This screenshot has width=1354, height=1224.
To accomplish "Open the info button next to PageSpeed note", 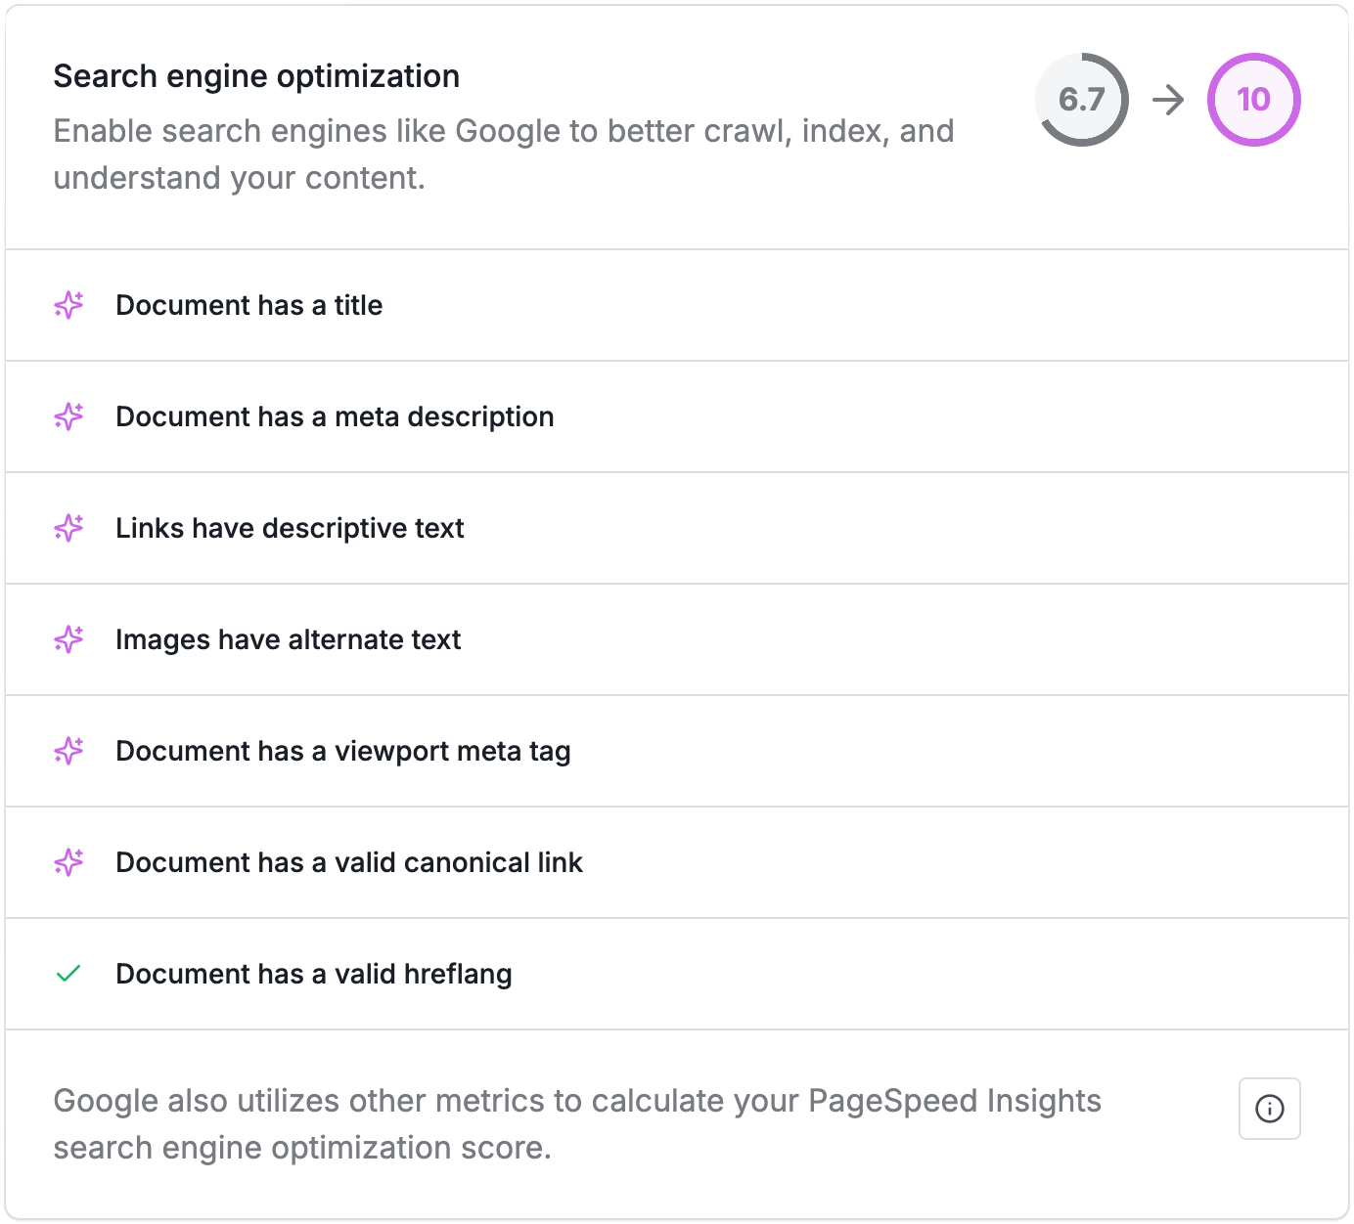I will tap(1269, 1109).
